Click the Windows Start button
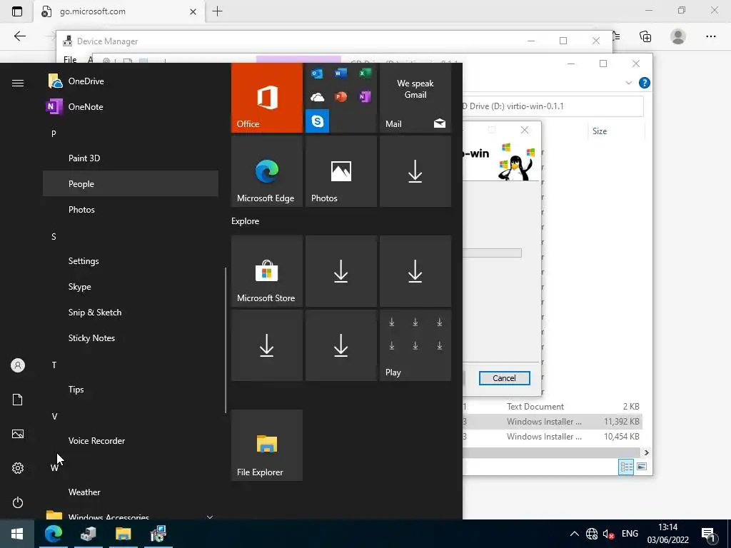731x548 pixels. pos(17,534)
